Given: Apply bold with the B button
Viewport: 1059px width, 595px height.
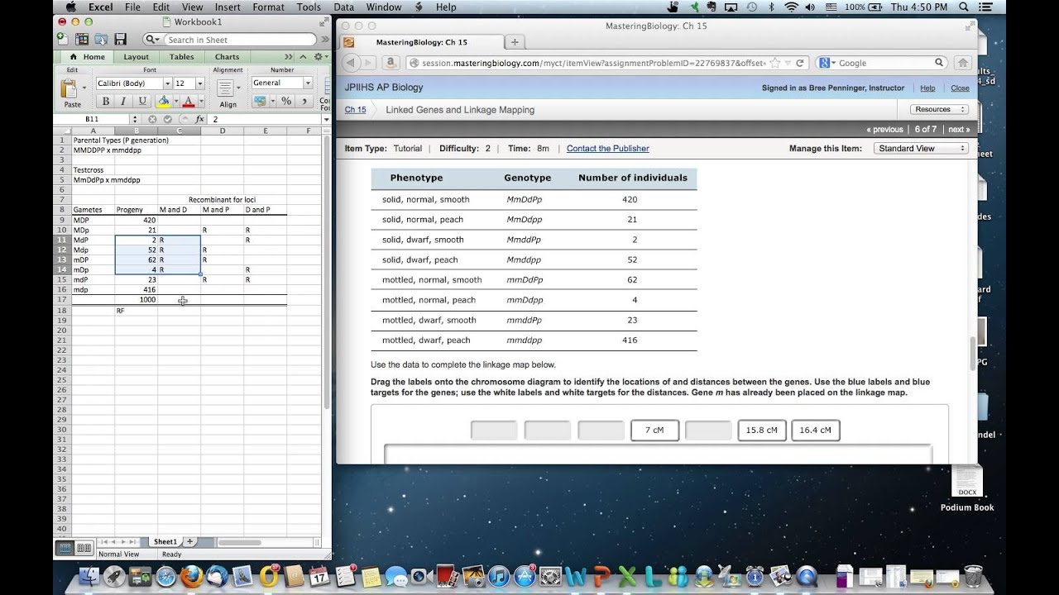Looking at the screenshot, I should tap(106, 102).
